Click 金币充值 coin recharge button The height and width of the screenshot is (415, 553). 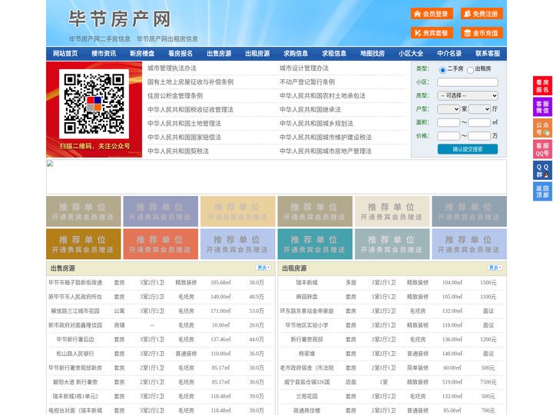[482, 33]
